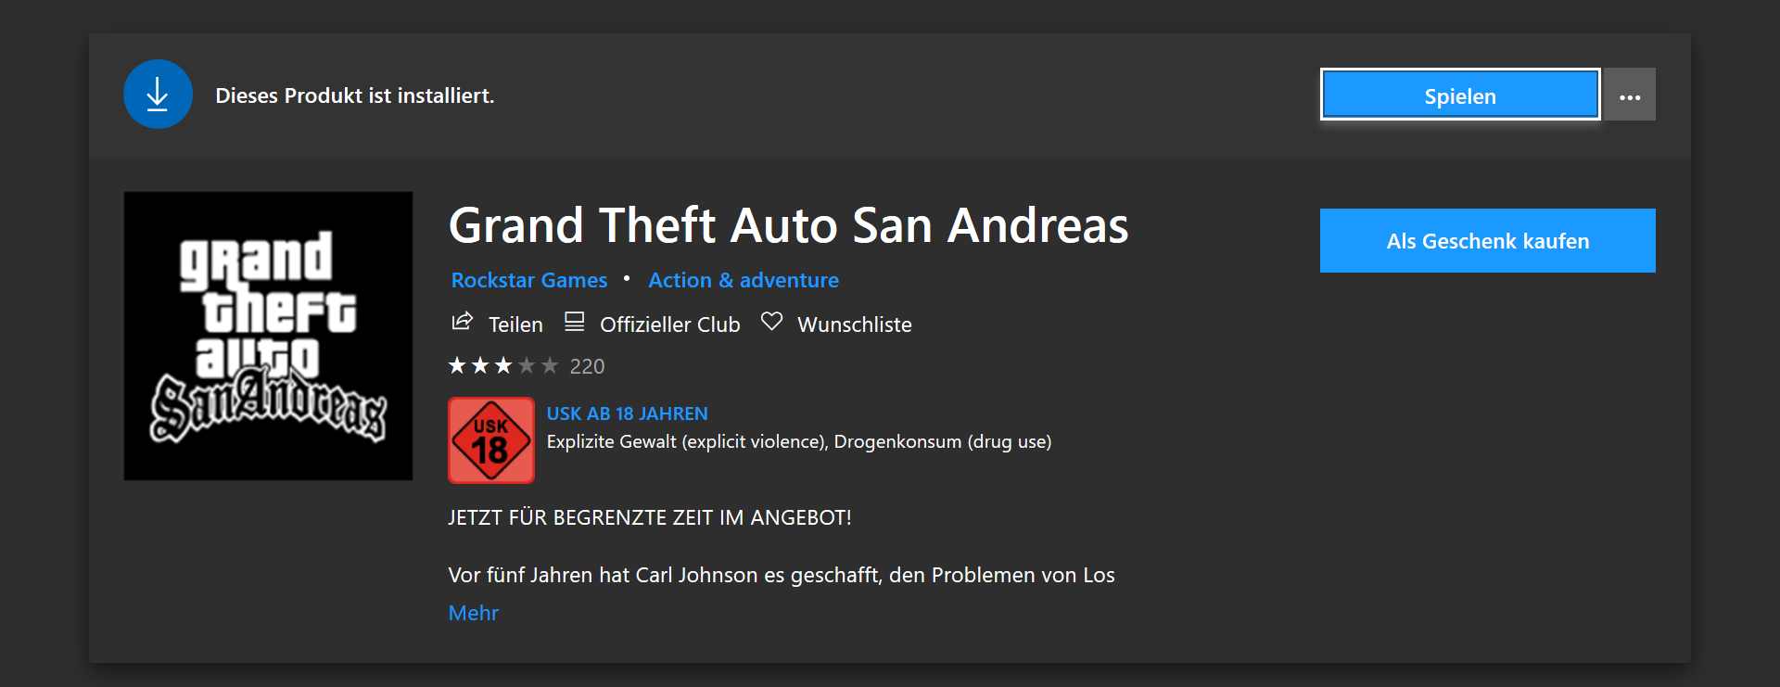Screen dimensions: 1780x687
Task: Expand the description with Mehr
Action: [x=474, y=613]
